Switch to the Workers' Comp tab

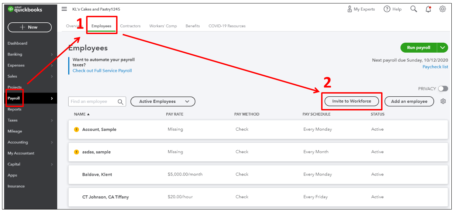coord(163,26)
